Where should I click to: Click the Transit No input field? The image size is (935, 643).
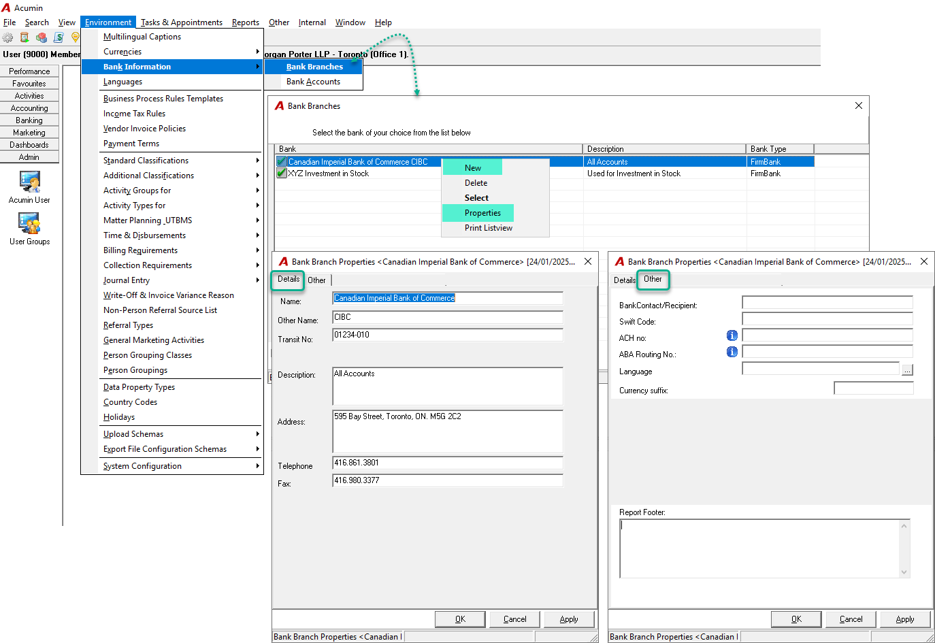point(448,335)
